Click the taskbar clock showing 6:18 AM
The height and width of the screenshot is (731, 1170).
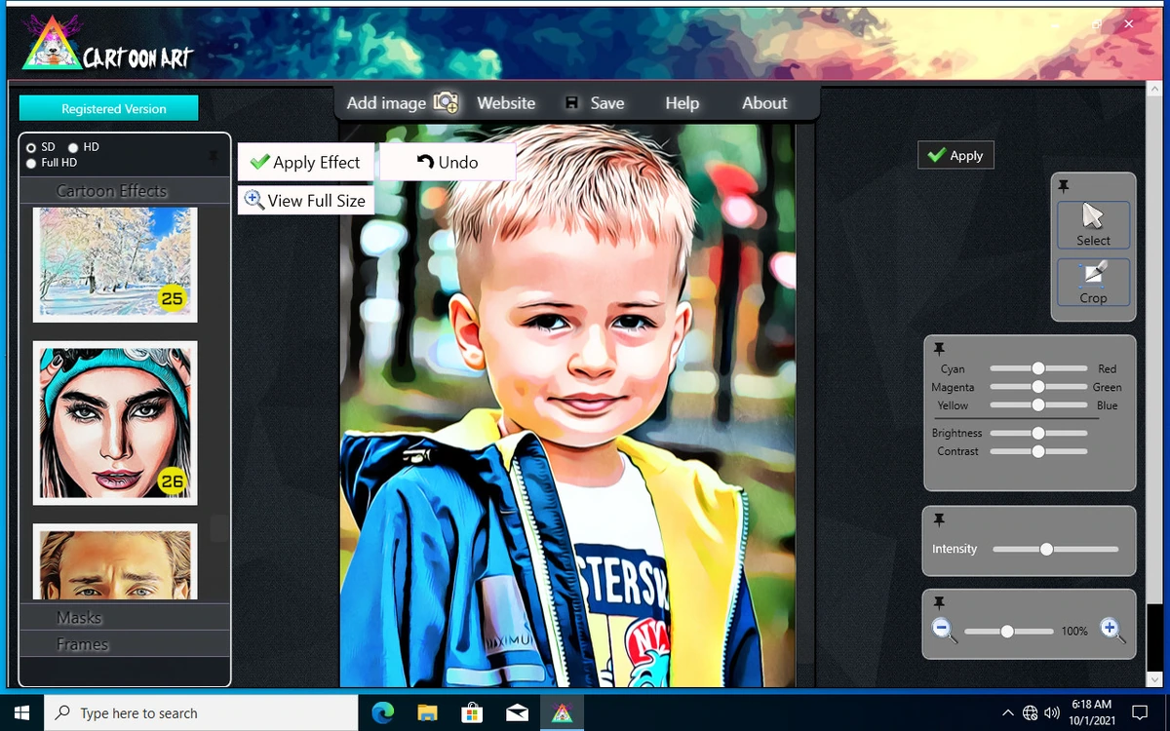pos(1091,712)
